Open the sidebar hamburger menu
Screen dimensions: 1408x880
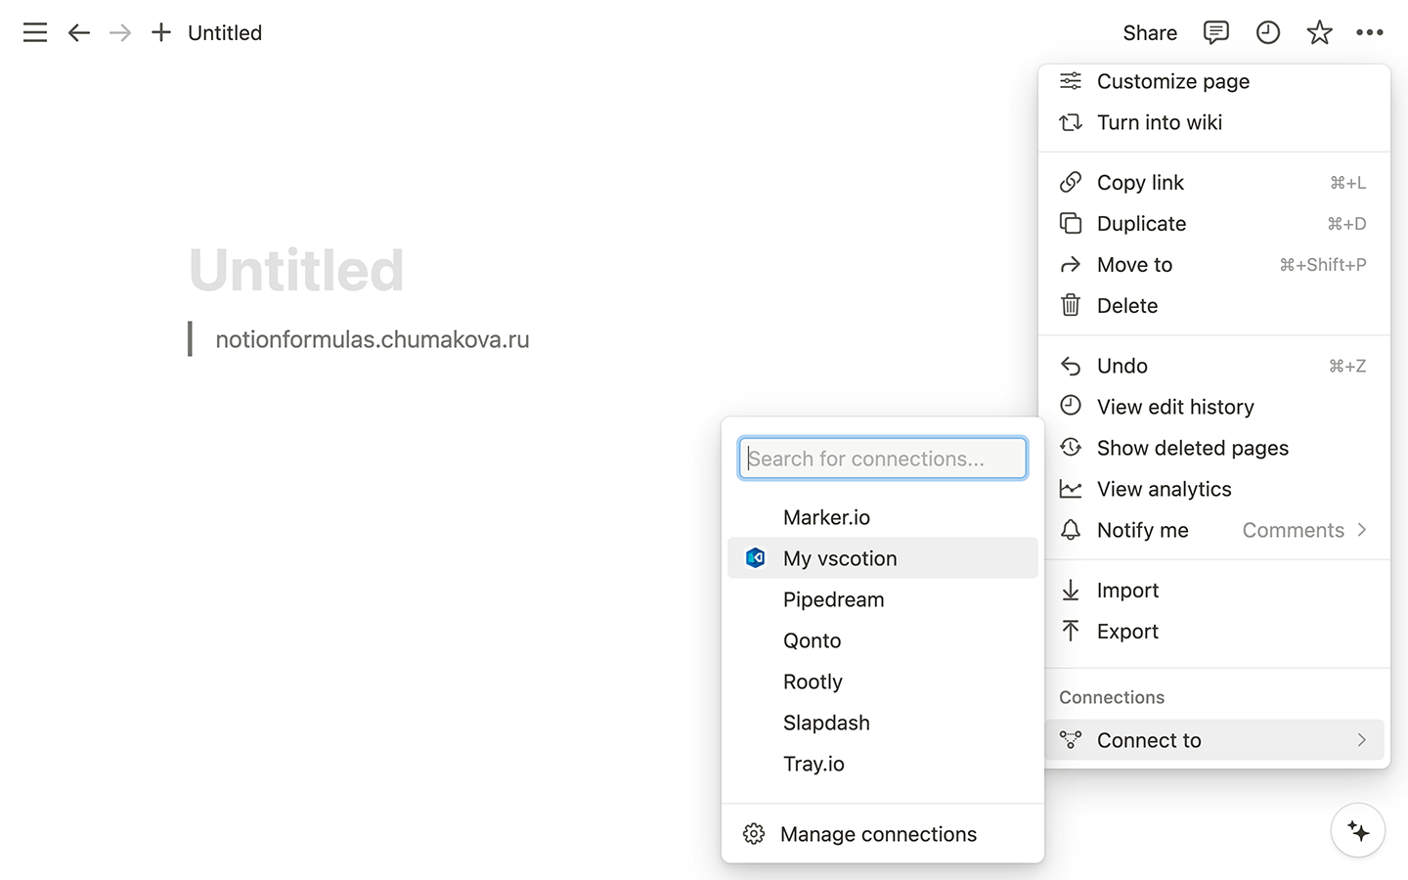(x=35, y=33)
